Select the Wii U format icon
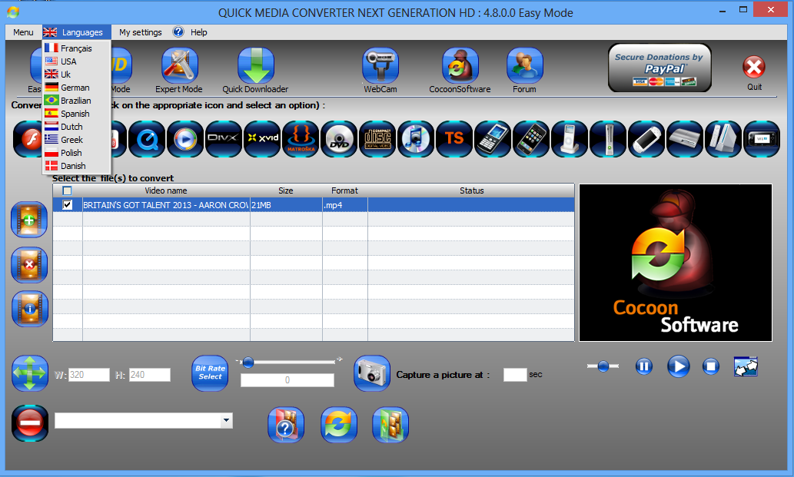The height and width of the screenshot is (477, 794). pyautogui.click(x=762, y=138)
